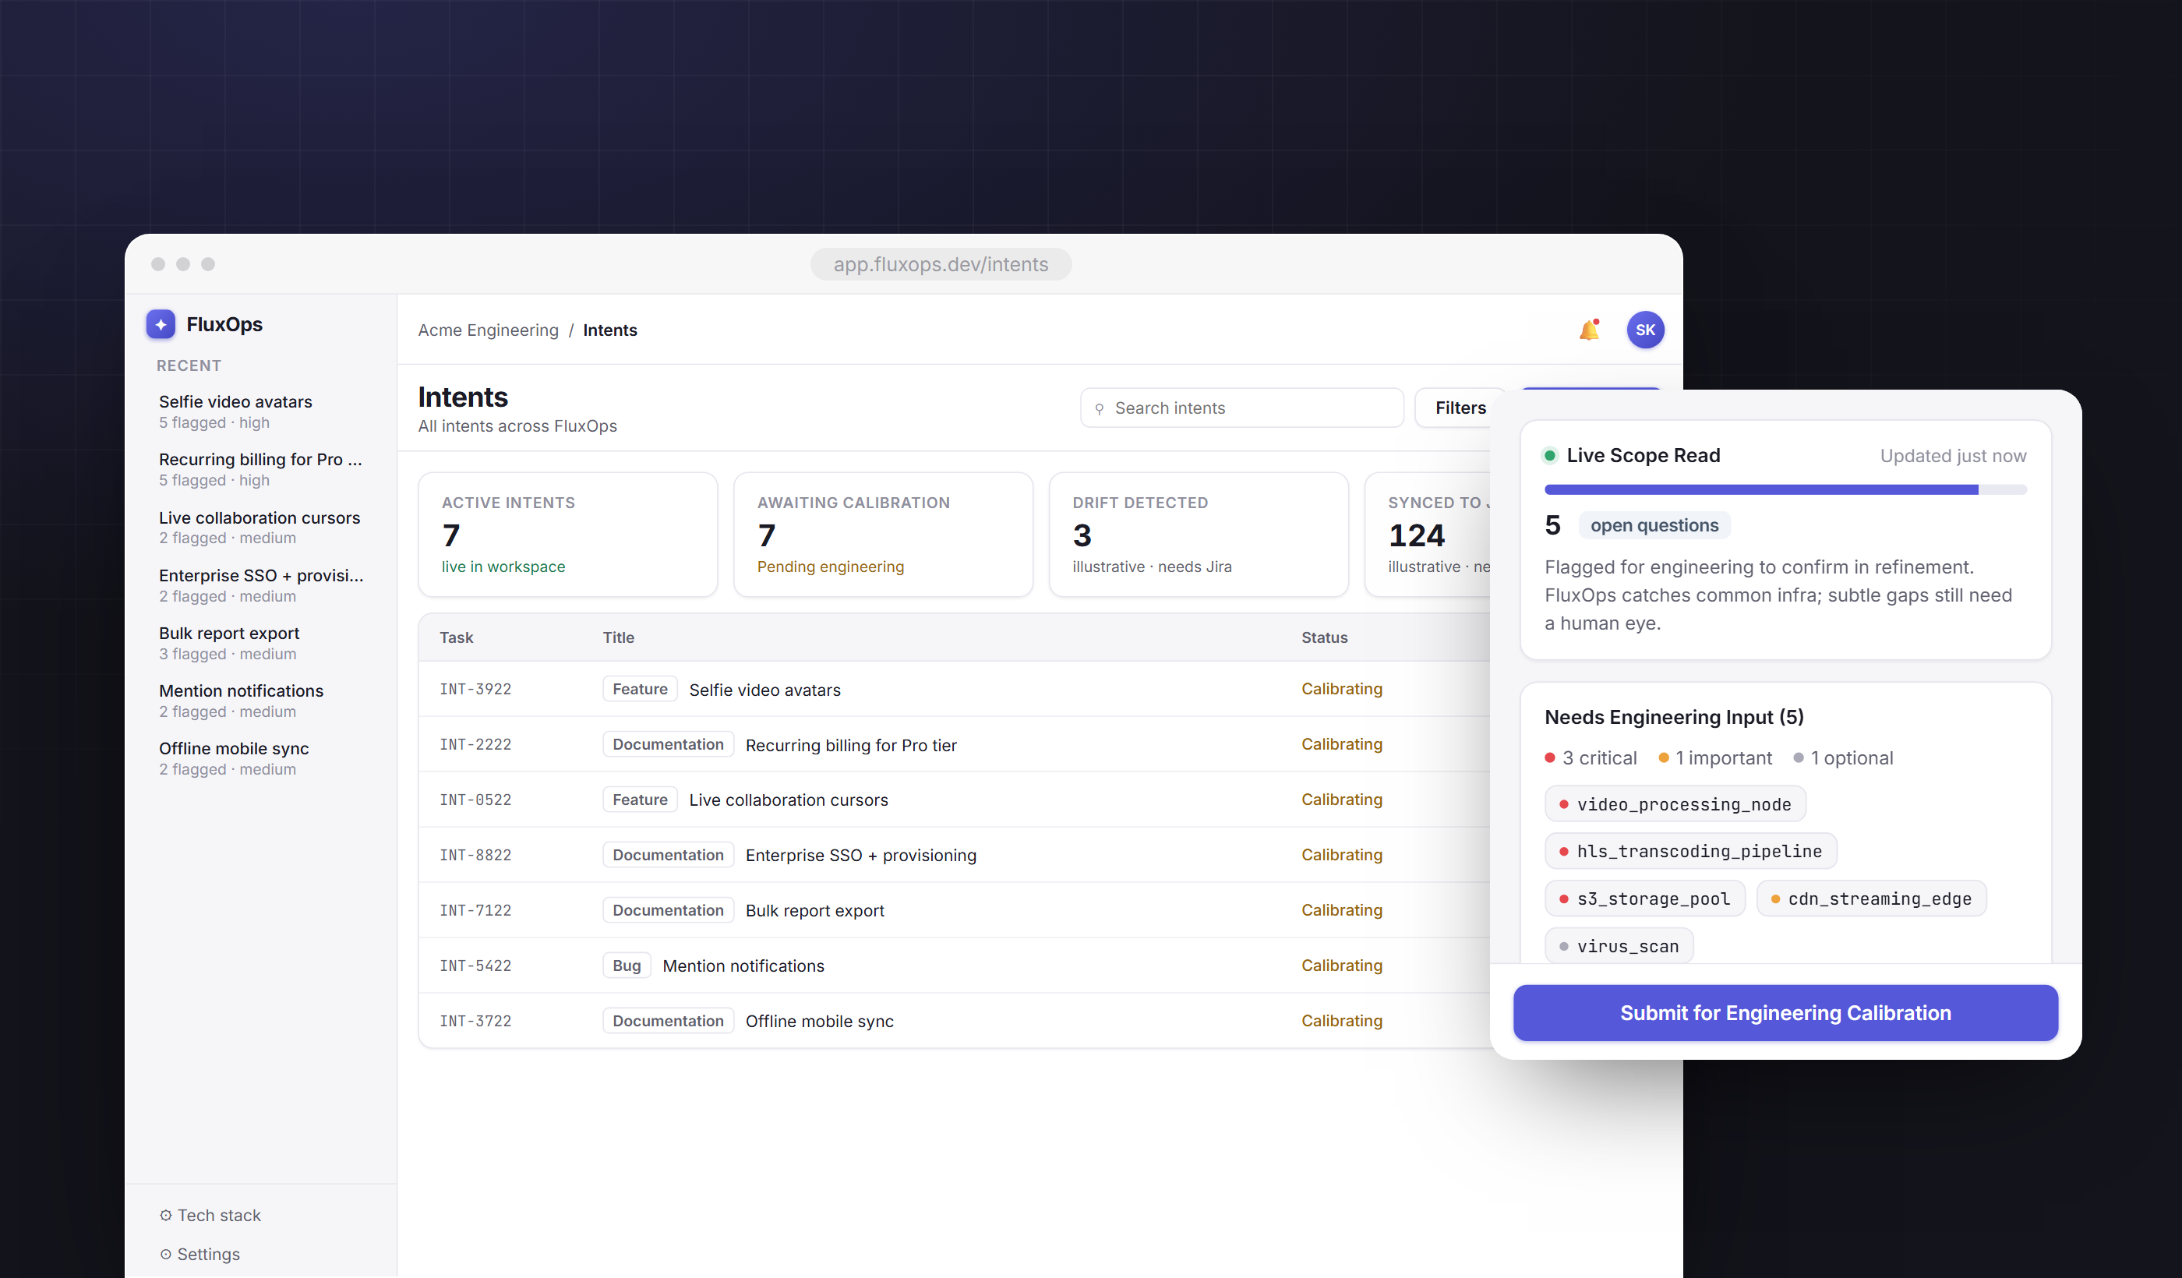Select the virus_scan chip
Viewport: 2182px width, 1278px height.
(x=1619, y=946)
